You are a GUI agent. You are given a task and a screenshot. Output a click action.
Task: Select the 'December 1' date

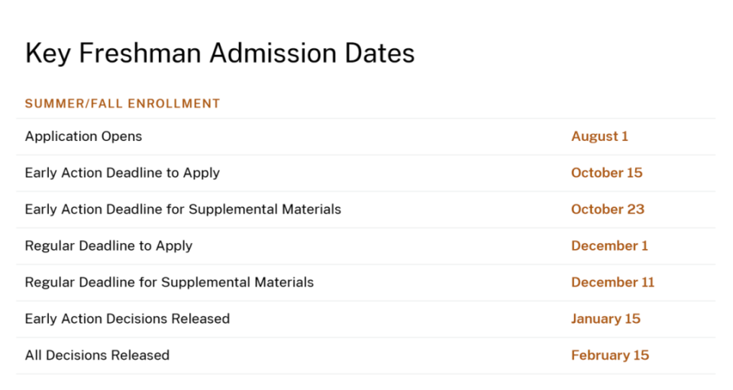click(609, 246)
